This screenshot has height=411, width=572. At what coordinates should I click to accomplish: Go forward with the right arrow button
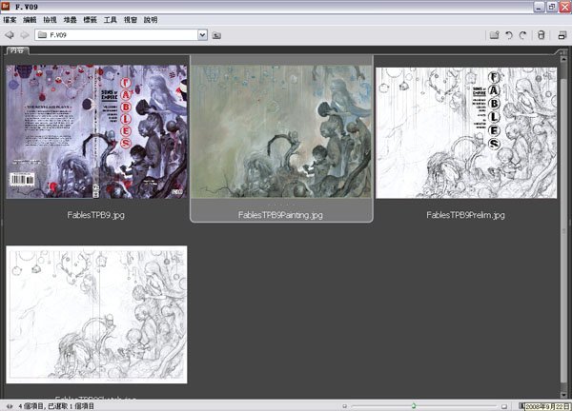click(24, 35)
